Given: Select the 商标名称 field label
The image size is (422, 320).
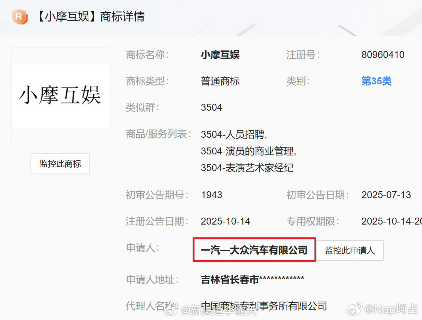Looking at the screenshot, I should pos(147,55).
